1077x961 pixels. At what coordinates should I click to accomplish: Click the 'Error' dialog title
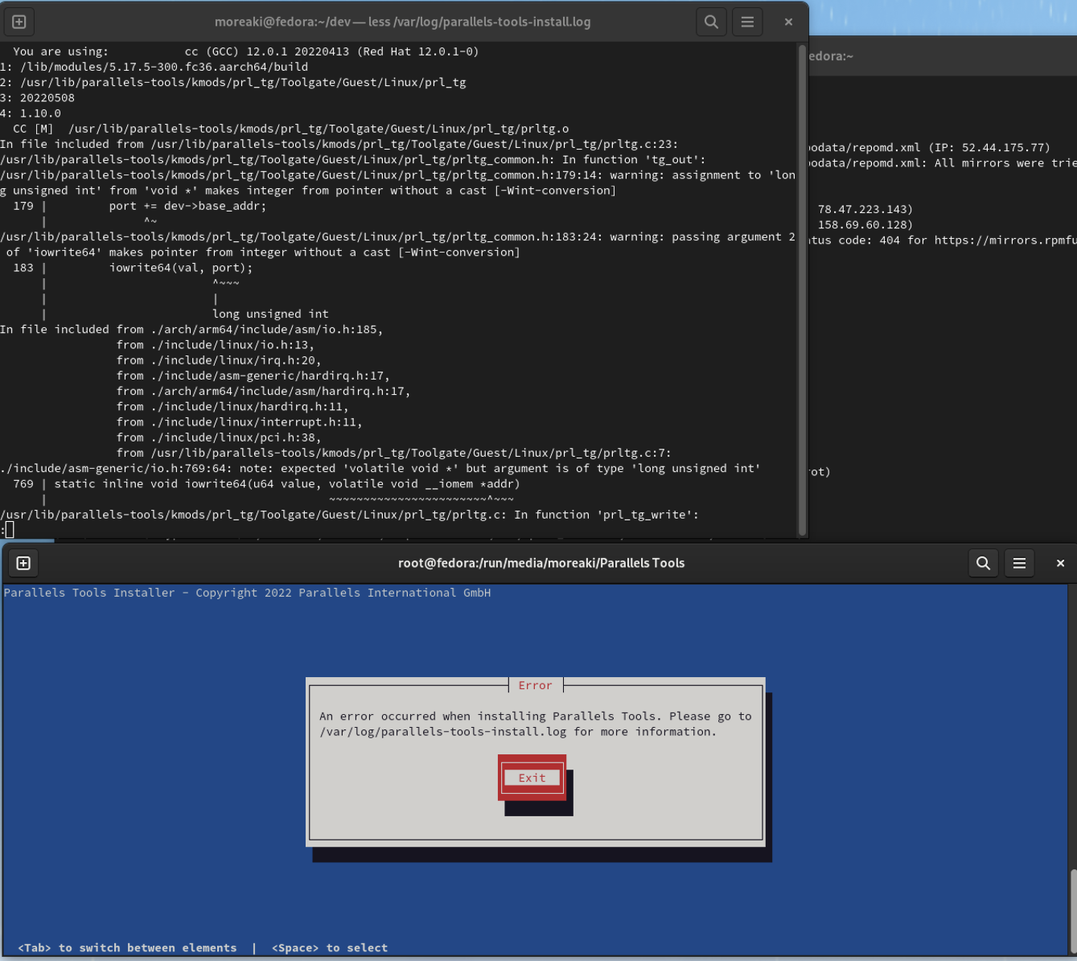pyautogui.click(x=535, y=685)
